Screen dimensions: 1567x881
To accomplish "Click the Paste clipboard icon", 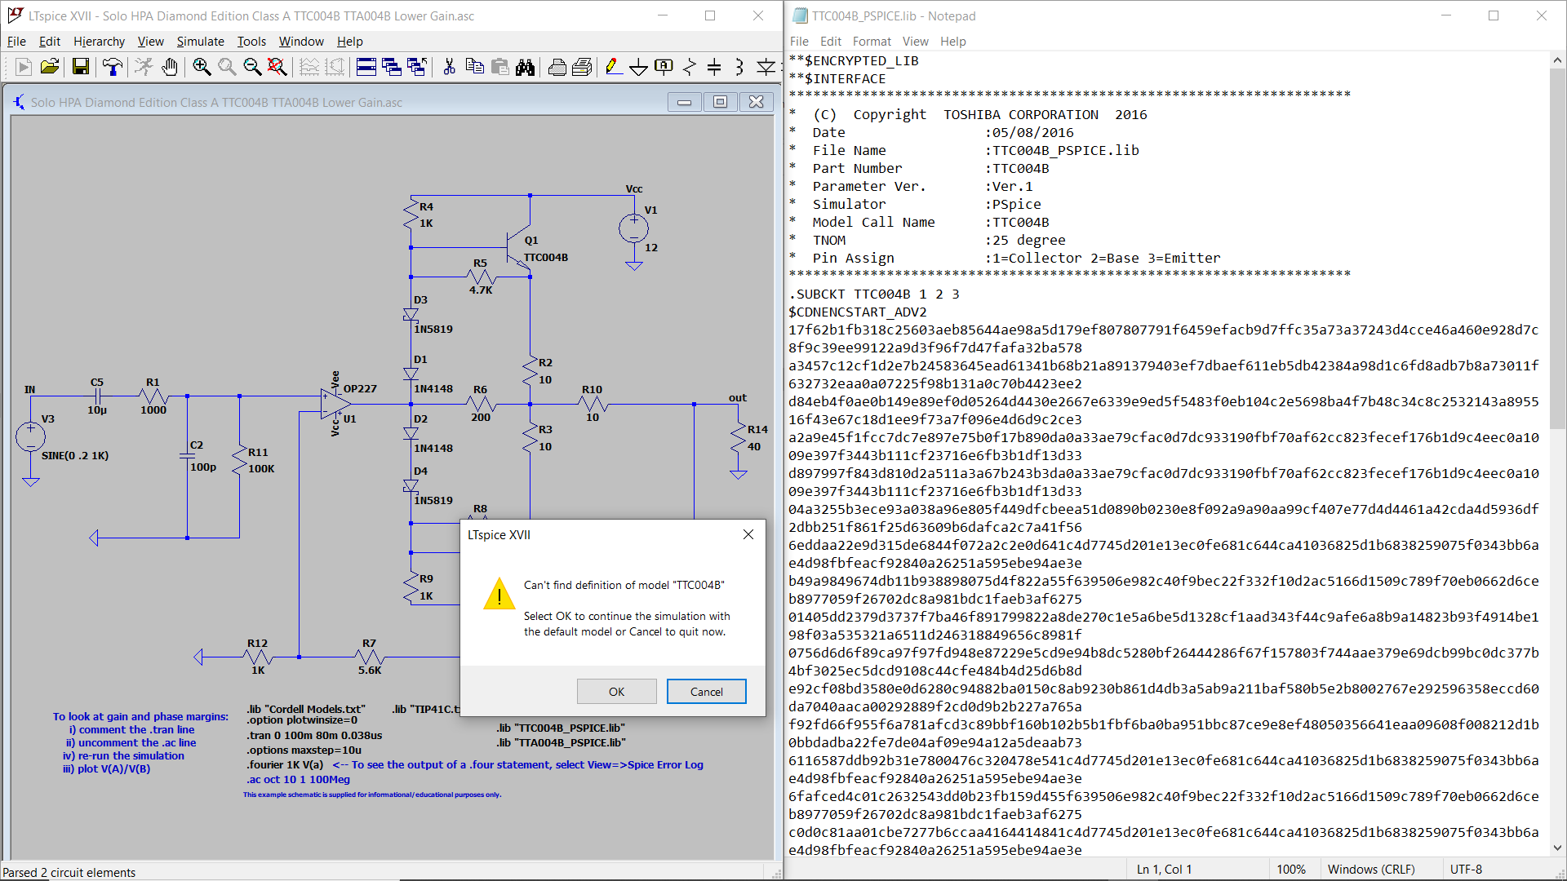I will (x=499, y=67).
